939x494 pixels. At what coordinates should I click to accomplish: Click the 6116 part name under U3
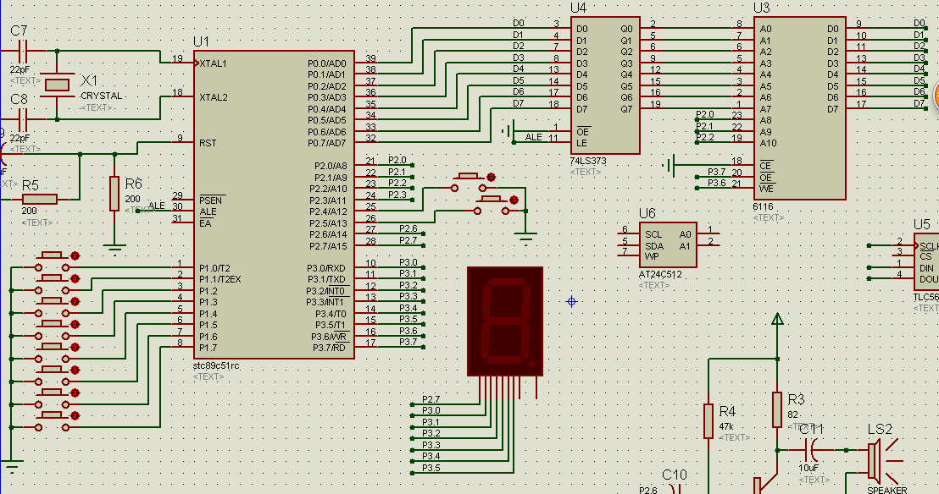(x=763, y=206)
